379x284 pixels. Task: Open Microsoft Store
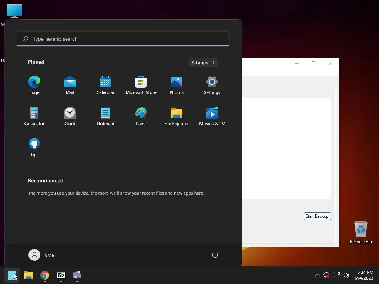141,85
